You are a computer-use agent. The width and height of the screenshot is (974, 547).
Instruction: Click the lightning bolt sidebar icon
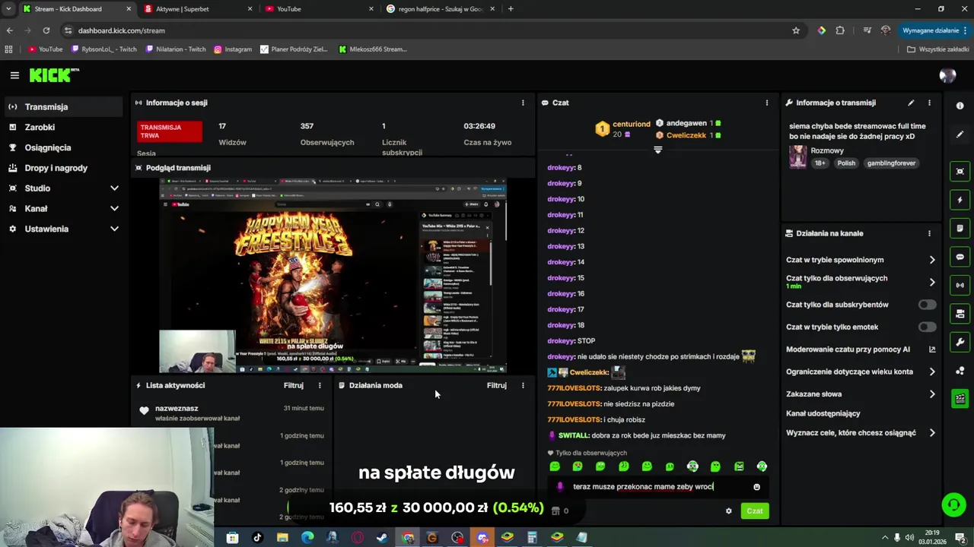[x=960, y=200]
